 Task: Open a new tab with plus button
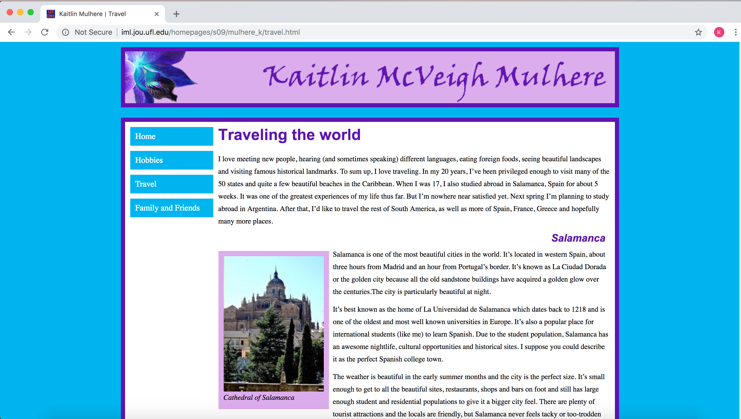coord(176,14)
